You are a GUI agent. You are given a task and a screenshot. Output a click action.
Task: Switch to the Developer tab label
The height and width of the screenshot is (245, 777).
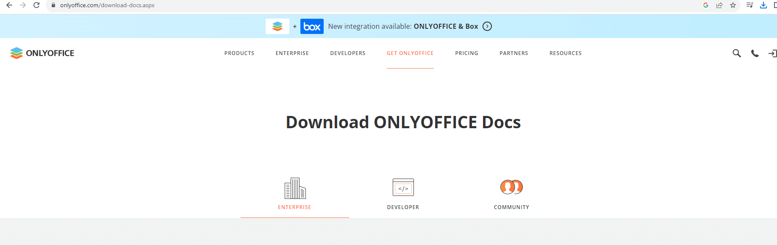click(403, 207)
